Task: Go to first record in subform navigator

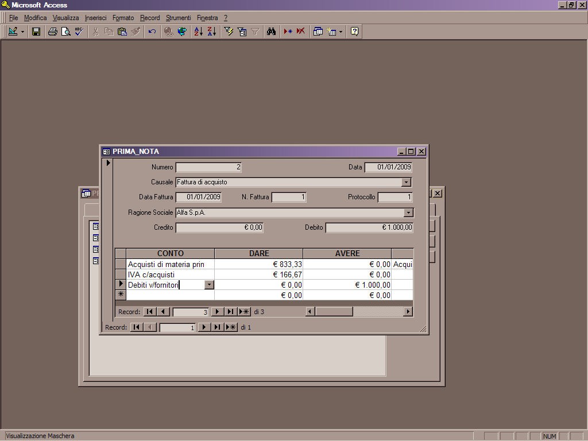Action: click(149, 312)
